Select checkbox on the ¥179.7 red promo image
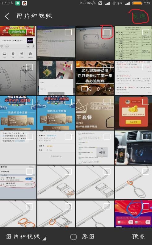 click(146, 206)
